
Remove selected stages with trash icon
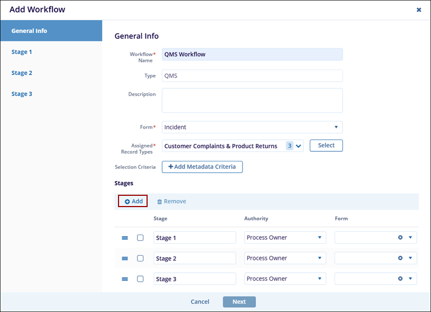click(171, 202)
